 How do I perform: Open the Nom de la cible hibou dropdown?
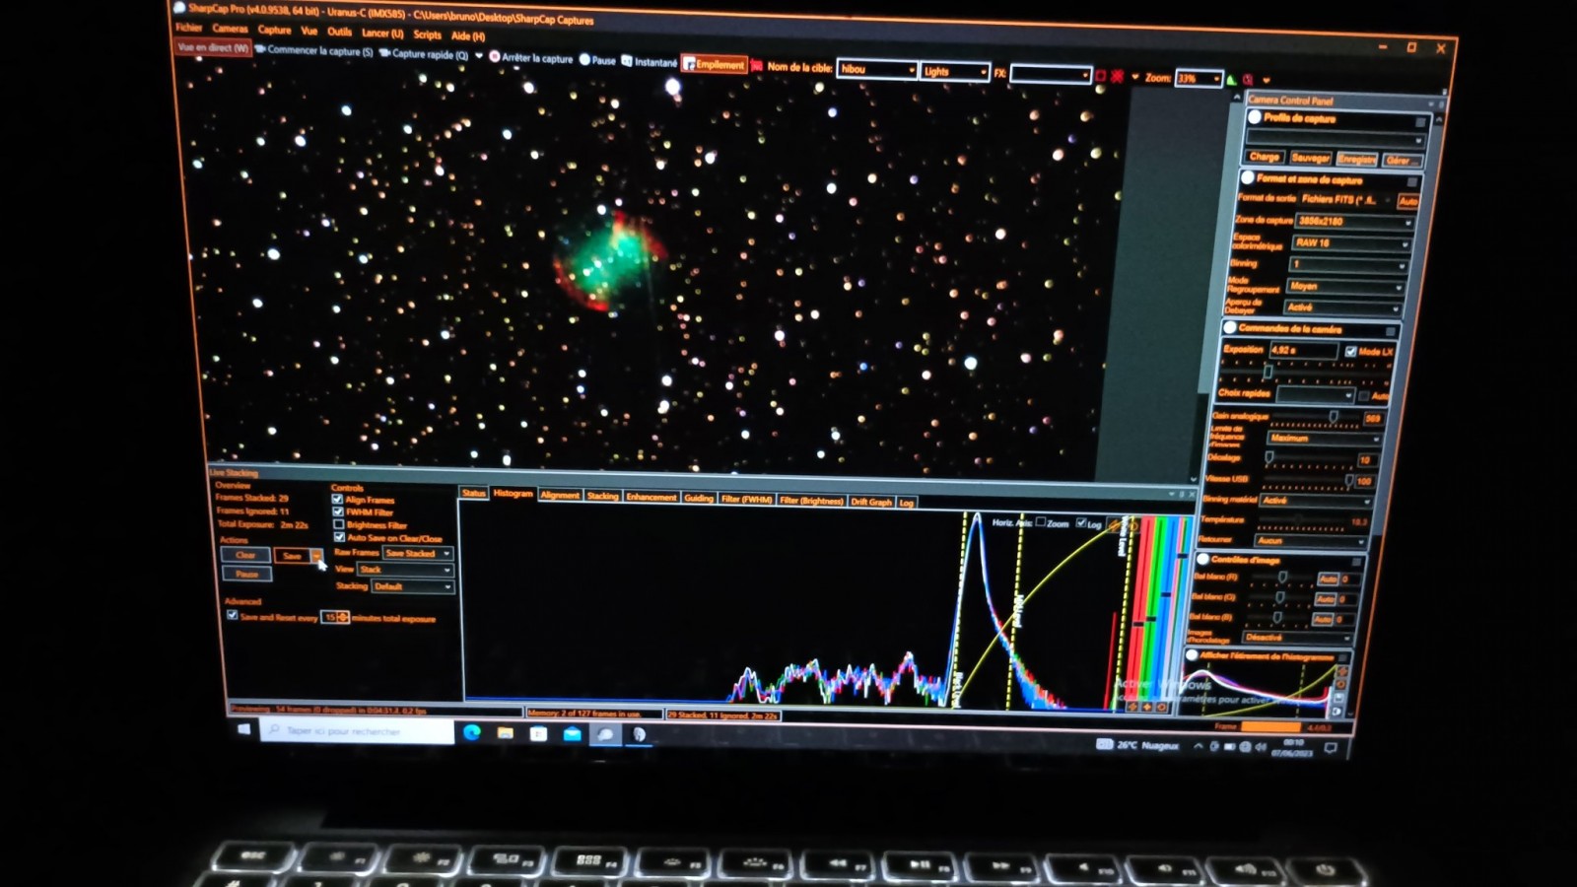tap(877, 69)
